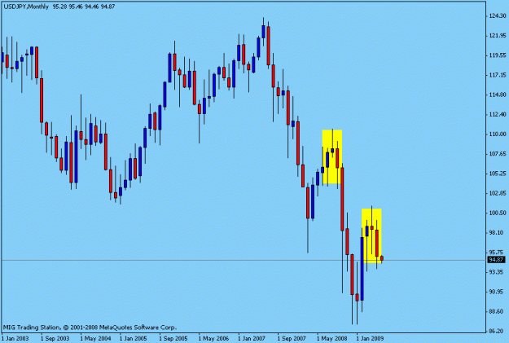Select the 100.50 price level label
The height and width of the screenshot is (343, 509).
498,213
